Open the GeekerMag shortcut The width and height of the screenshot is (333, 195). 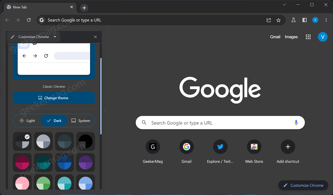[153, 151]
